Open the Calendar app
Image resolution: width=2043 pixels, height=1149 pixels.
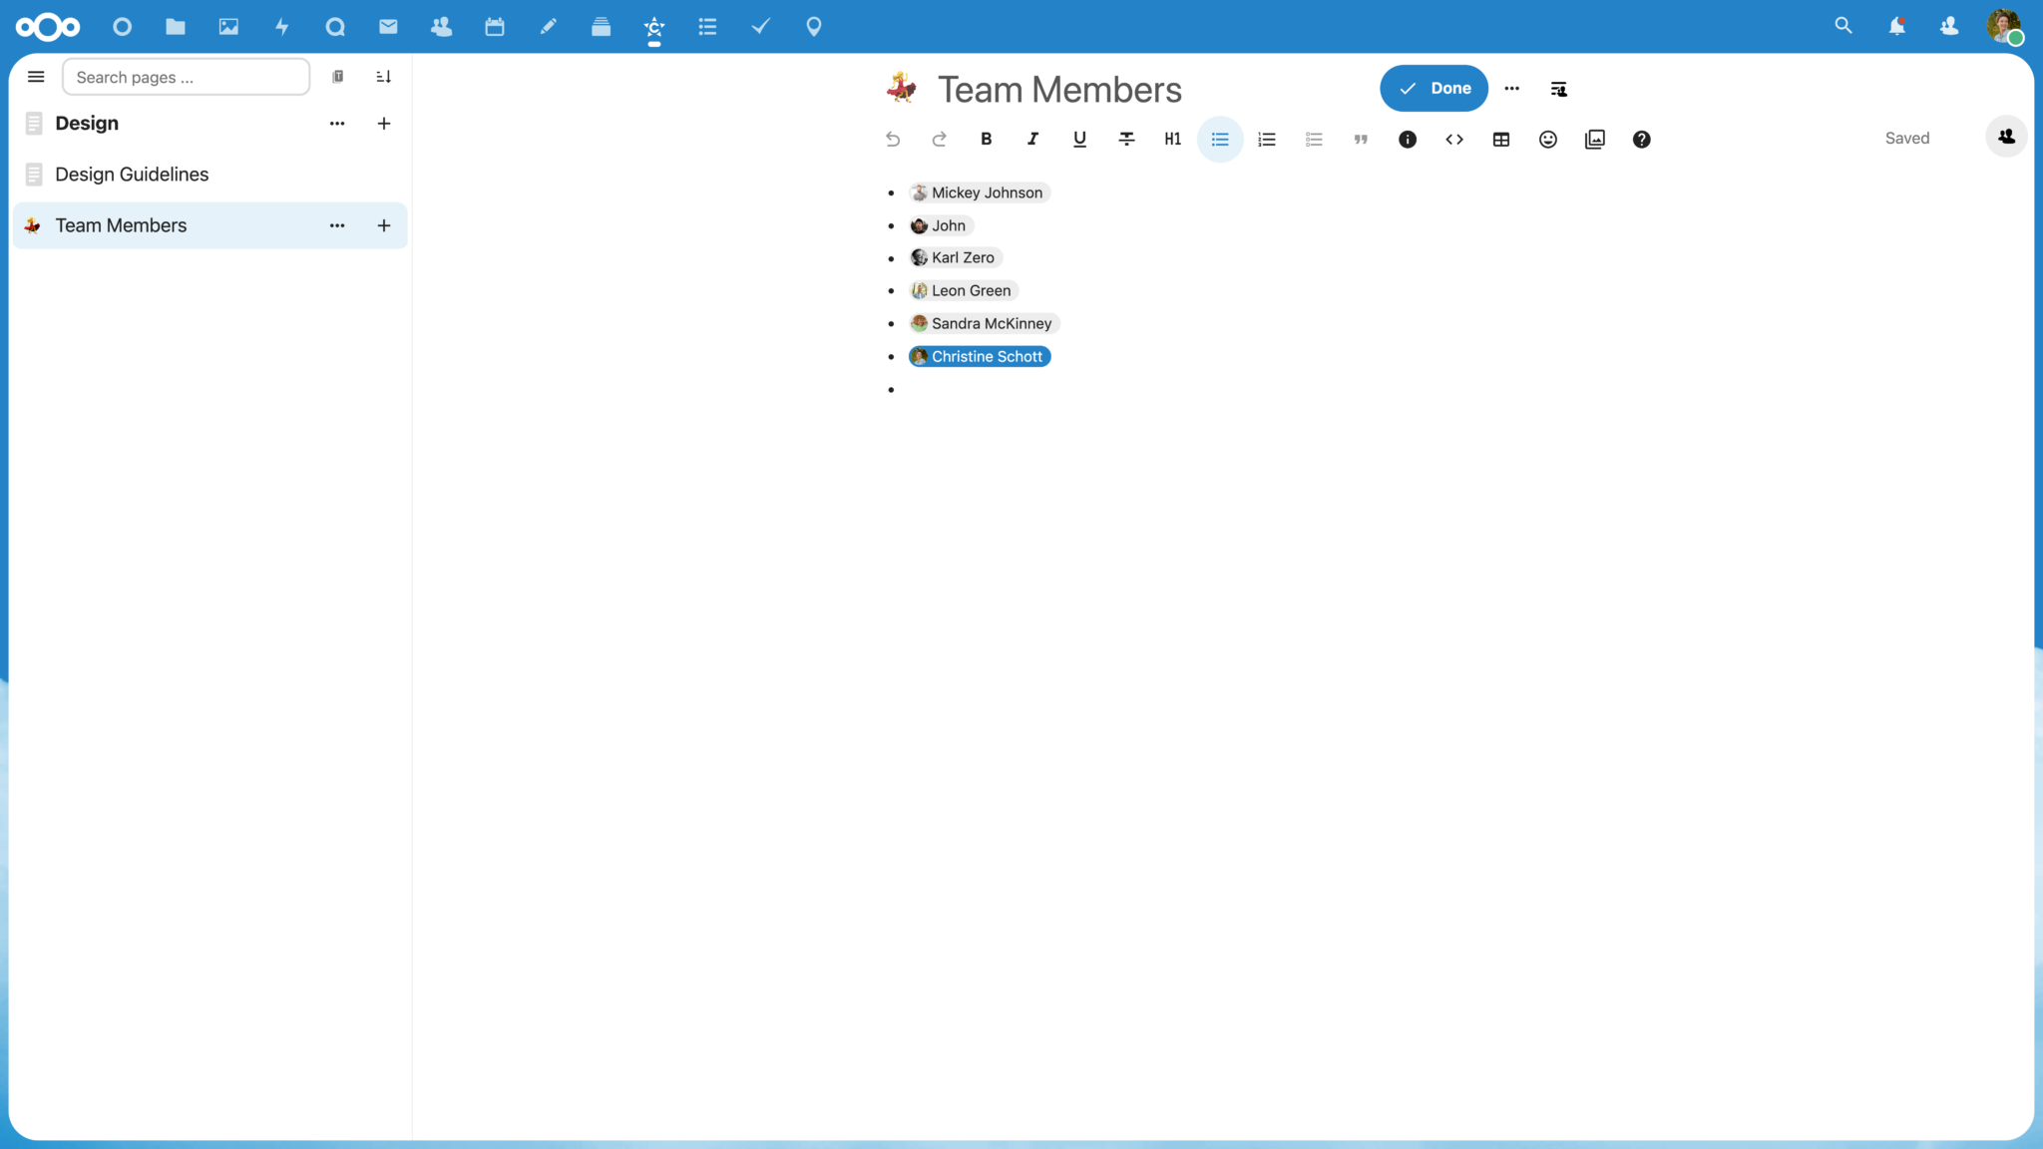tap(494, 27)
